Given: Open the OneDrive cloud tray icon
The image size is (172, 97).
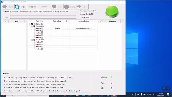Looking at the screenshot, I should pyautogui.click(x=138, y=95).
